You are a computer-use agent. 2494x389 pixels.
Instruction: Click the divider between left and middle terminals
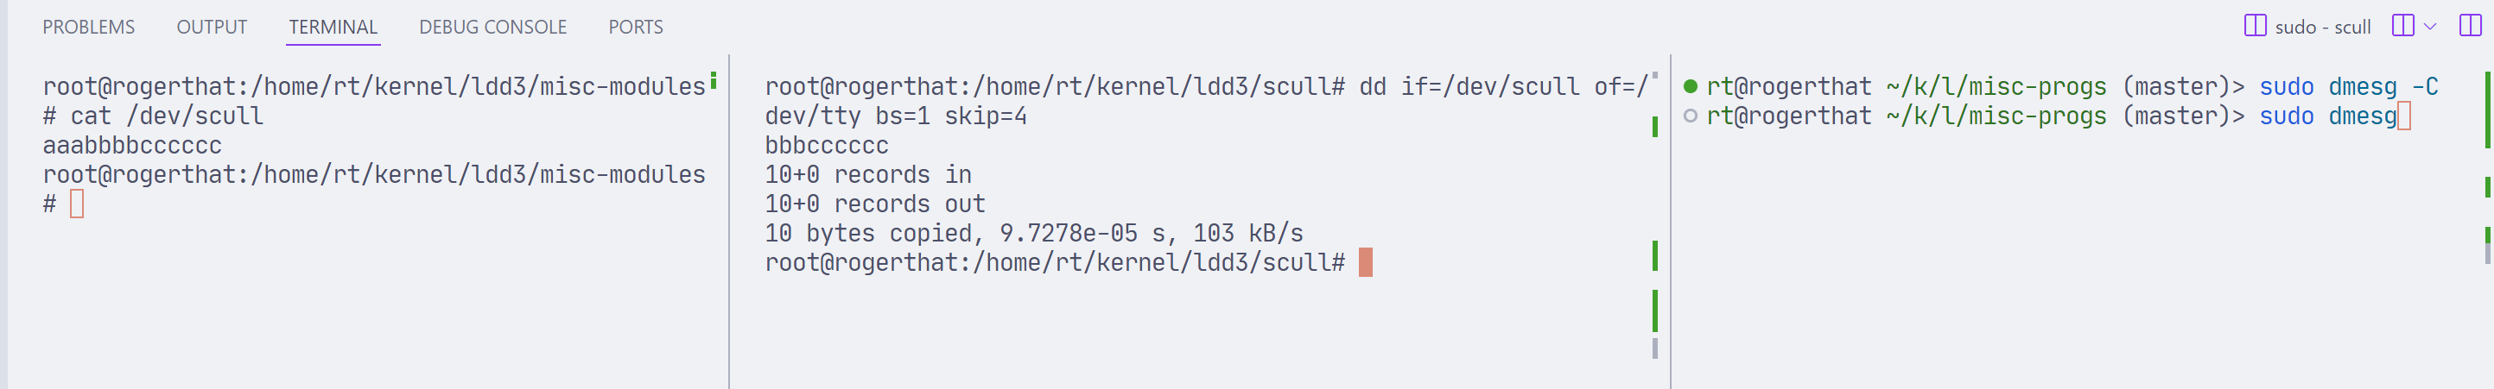(x=729, y=223)
